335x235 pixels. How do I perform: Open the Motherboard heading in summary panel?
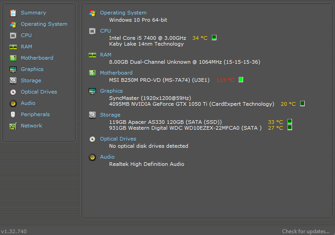coord(116,73)
